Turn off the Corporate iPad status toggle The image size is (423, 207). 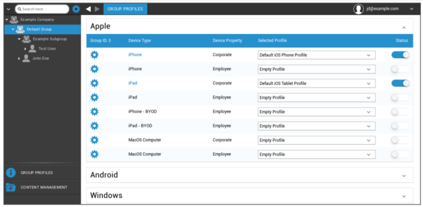pos(400,83)
